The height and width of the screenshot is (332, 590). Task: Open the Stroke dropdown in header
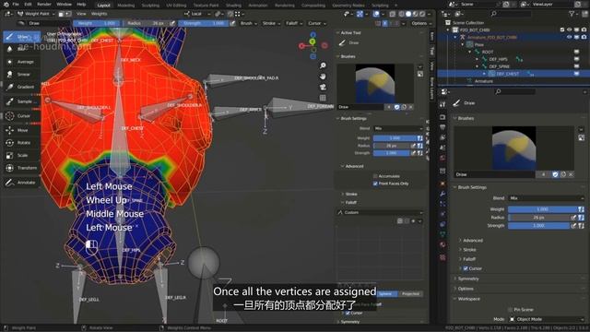click(x=271, y=23)
